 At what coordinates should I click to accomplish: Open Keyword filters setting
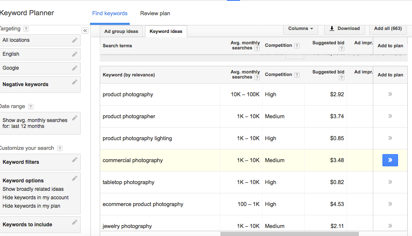pos(40,162)
